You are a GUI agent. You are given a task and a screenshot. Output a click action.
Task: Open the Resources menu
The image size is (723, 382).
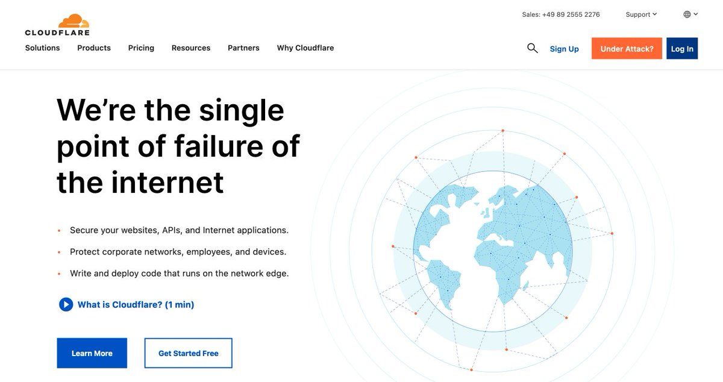click(x=191, y=48)
